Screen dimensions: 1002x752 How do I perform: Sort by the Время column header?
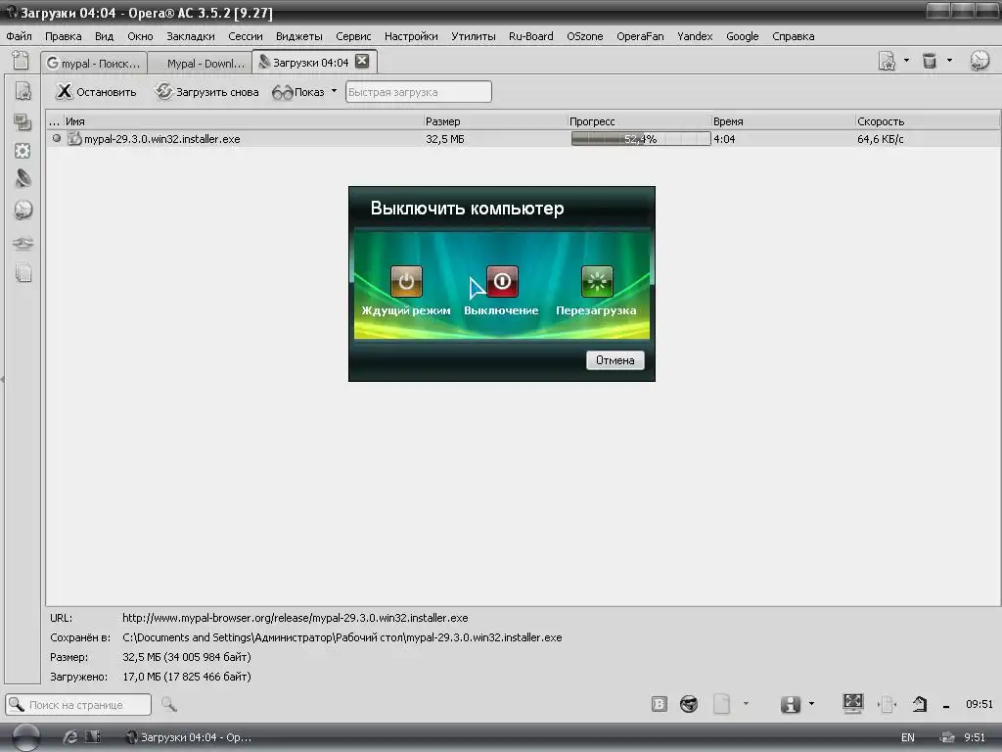783,120
